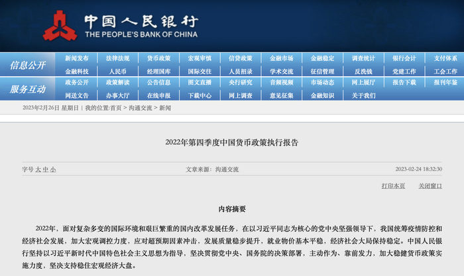This screenshot has width=464, height=276.
Task: Click 关闭窗口 link
Action: coord(430,185)
